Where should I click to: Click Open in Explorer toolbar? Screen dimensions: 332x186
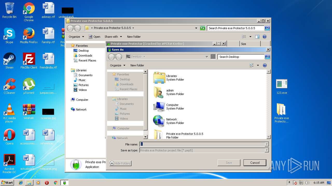coord(94,37)
